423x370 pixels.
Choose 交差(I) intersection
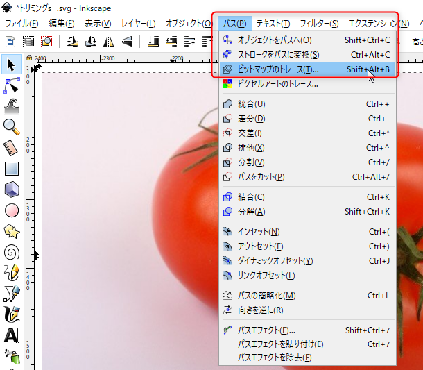307,133
